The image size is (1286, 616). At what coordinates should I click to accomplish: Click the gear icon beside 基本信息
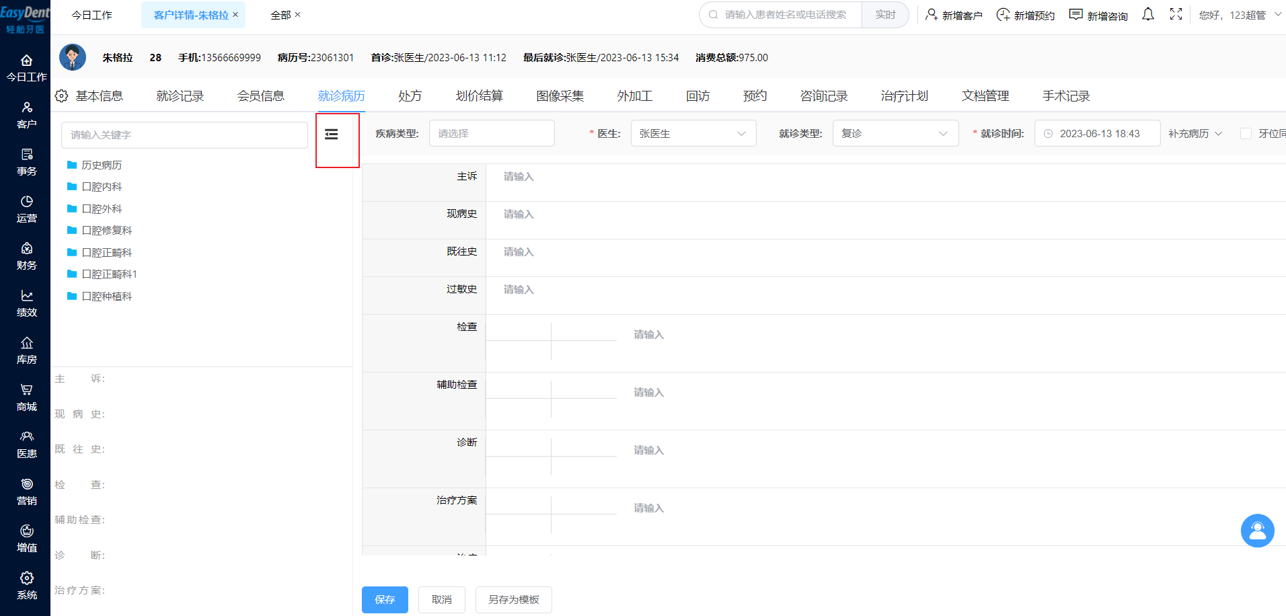[x=61, y=96]
